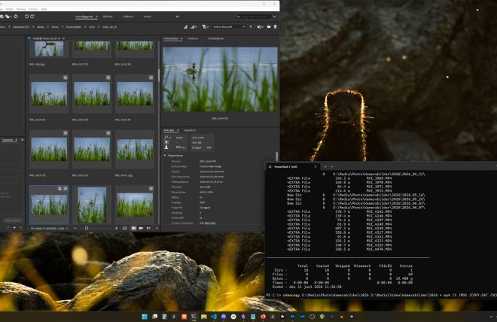Open Photoshop from the taskbar
This screenshot has width=497, height=322.
point(293,317)
